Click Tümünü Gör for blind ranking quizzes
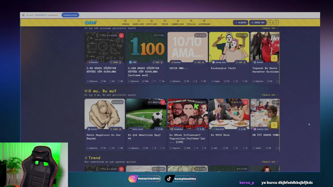This screenshot has height=187, width=333. click(x=270, y=28)
